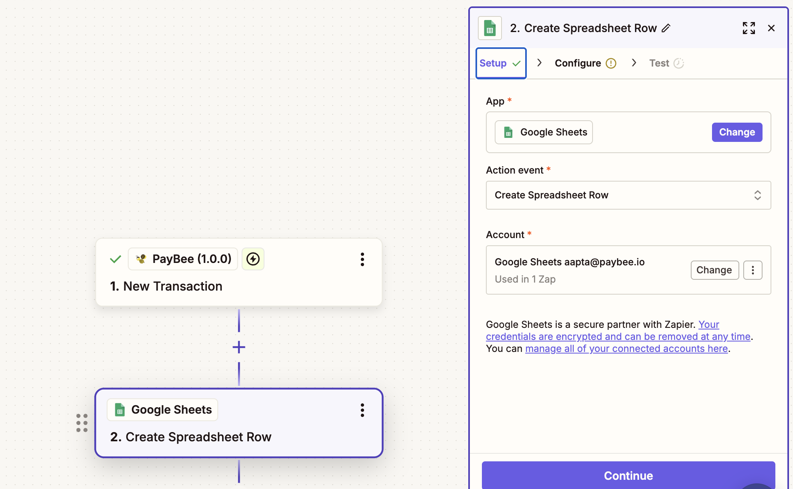Click the pencil icon to rename step
793x489 pixels.
666,28
